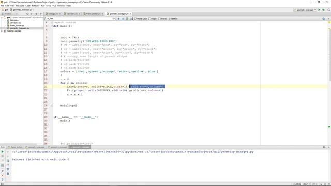This screenshot has width=331, height=186.
Task: Click line 24 mainloop() code
Action: tap(68, 105)
